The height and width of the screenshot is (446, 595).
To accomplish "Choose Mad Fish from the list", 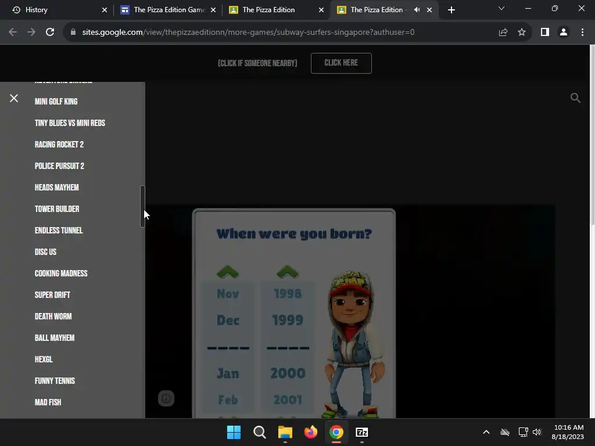I will point(48,402).
